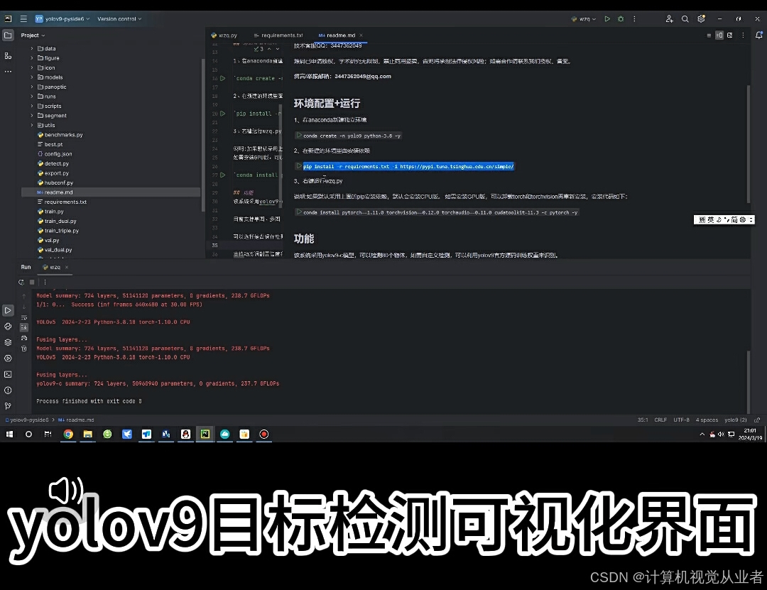767x590 pixels.
Task: Switch markdown view to editor and preview
Action: (x=719, y=35)
